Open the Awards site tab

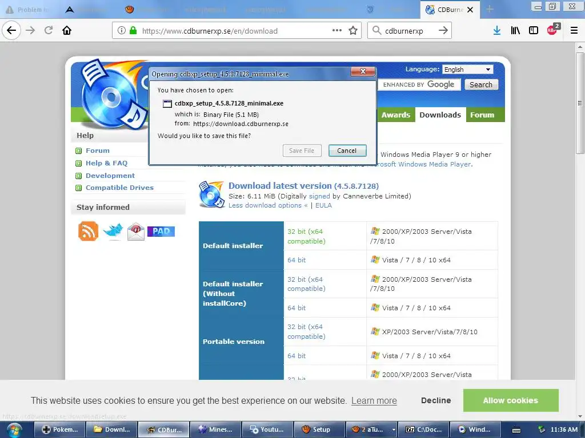[x=395, y=115]
